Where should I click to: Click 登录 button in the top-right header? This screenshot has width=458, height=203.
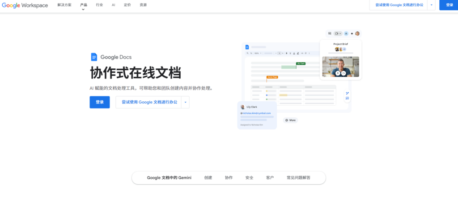coord(449,5)
